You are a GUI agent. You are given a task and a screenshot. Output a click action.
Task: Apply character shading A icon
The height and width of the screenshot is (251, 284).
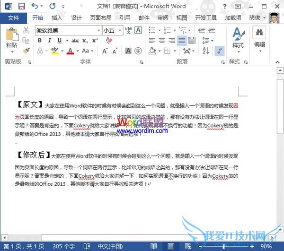click(128, 51)
